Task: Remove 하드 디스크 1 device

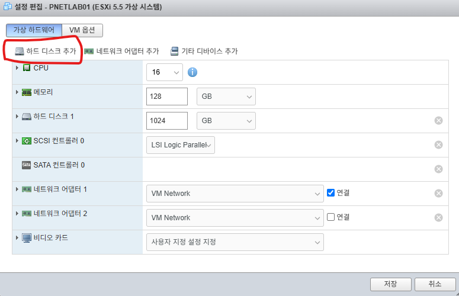Action: point(438,121)
